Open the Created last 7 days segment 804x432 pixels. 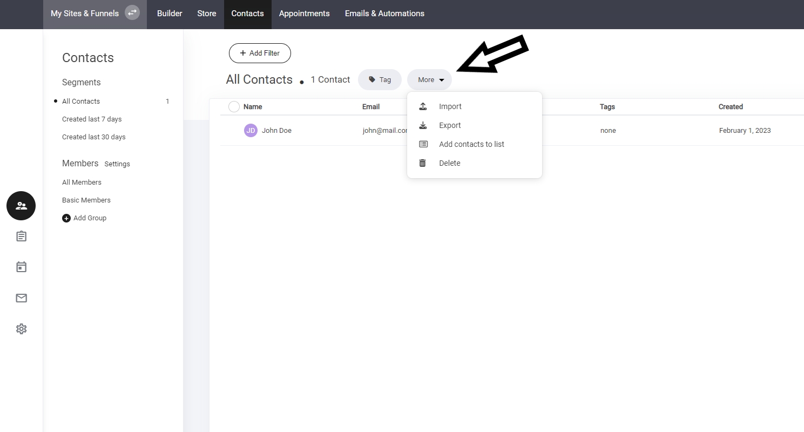click(92, 119)
